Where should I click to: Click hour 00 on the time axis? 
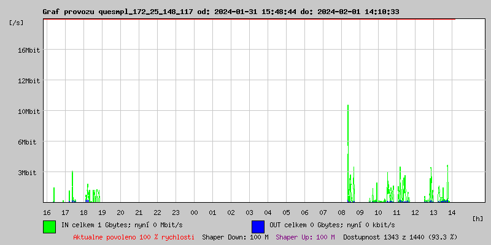[194, 213]
